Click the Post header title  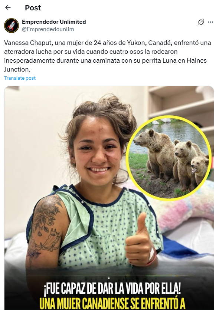[33, 8]
